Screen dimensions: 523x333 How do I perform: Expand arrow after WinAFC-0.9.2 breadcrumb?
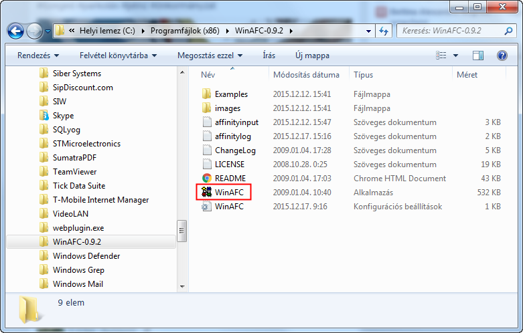(x=291, y=31)
